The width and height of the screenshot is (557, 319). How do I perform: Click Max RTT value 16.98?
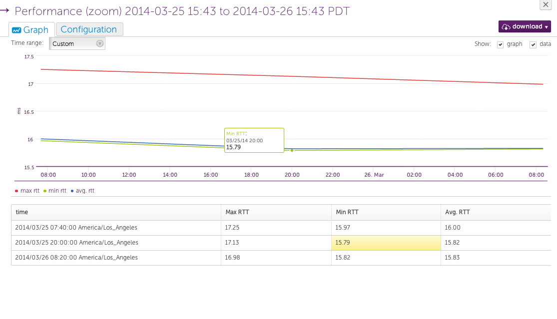(x=232, y=258)
